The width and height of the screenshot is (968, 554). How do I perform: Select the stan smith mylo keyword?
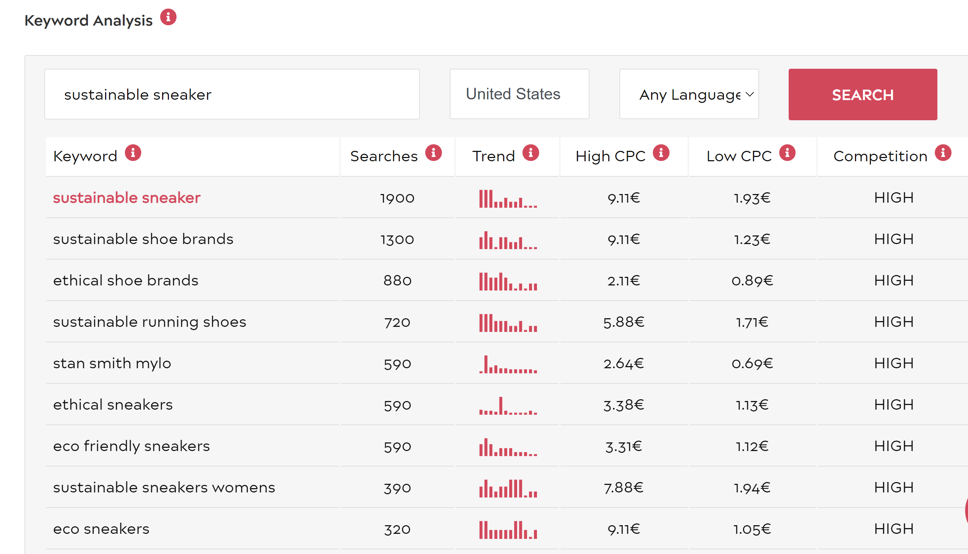pos(112,364)
